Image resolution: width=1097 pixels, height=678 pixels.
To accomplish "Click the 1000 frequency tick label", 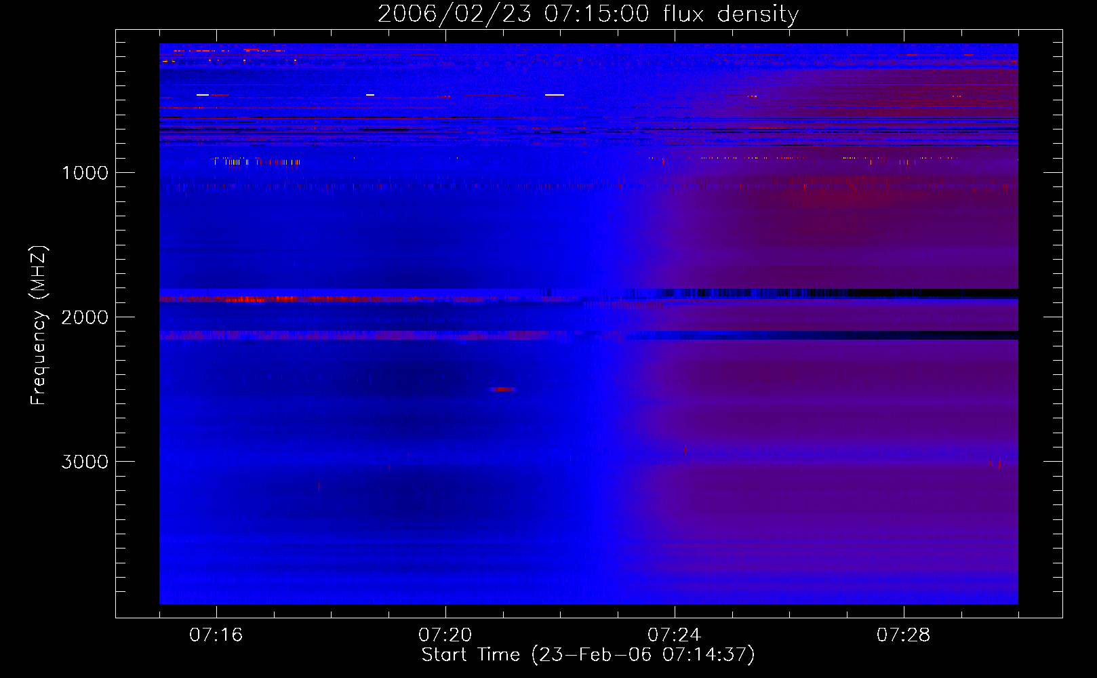I will click(x=85, y=173).
